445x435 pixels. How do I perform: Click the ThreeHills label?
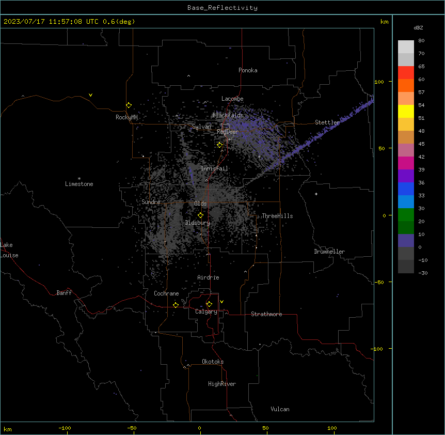277,216
